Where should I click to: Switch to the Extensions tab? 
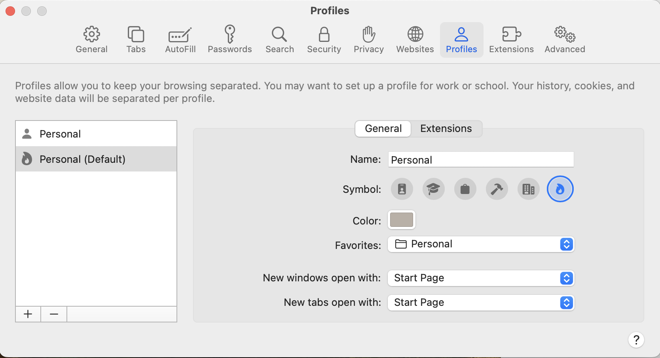coord(446,128)
